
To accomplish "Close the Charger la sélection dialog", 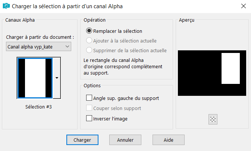I will point(244,6).
